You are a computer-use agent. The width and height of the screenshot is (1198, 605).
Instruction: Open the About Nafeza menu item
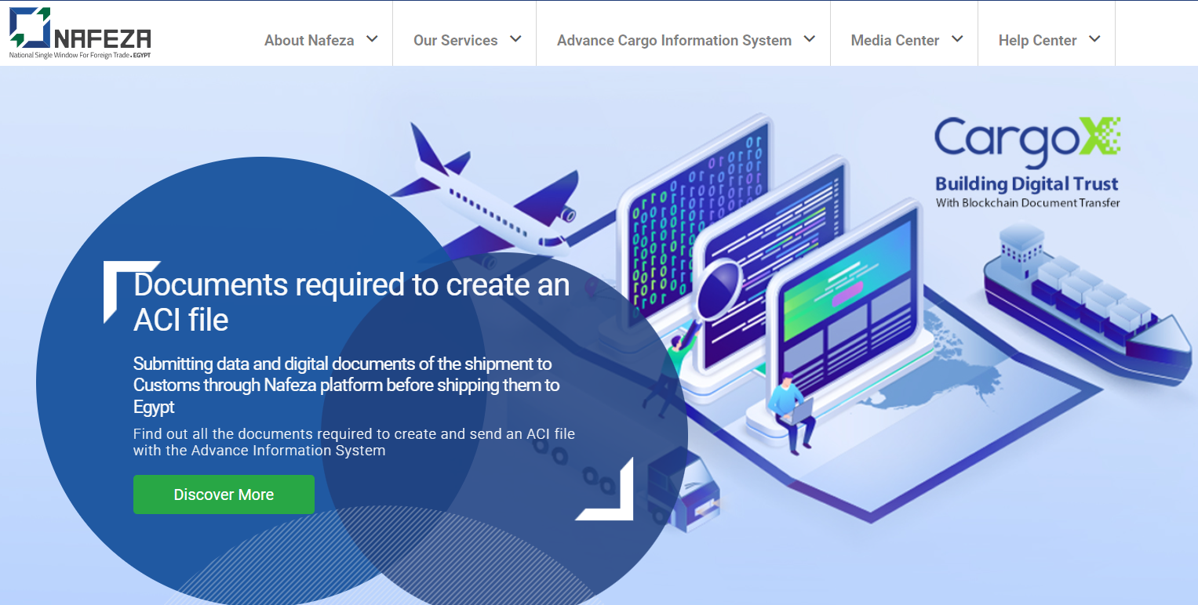pyautogui.click(x=309, y=41)
